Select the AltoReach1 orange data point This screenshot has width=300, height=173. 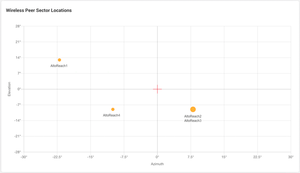pos(60,60)
